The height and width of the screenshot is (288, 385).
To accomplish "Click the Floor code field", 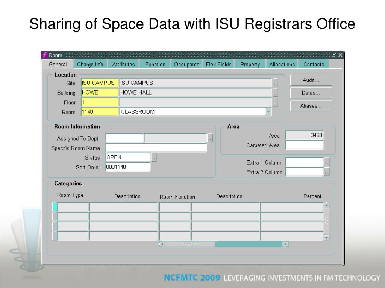I will 100,102.
